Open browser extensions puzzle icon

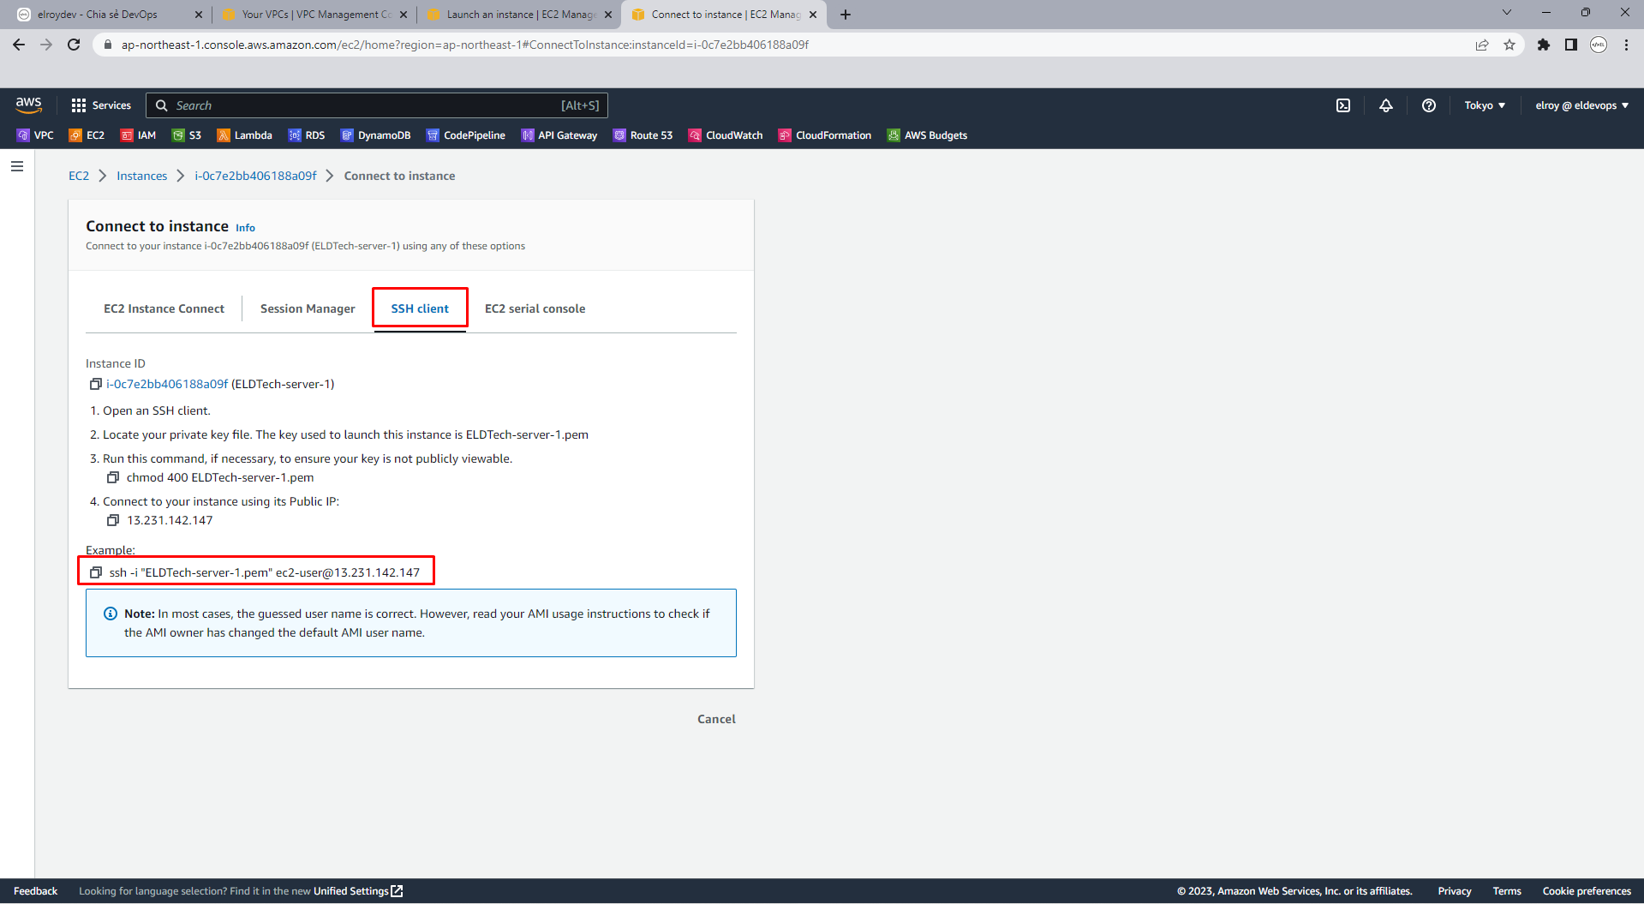tap(1543, 45)
